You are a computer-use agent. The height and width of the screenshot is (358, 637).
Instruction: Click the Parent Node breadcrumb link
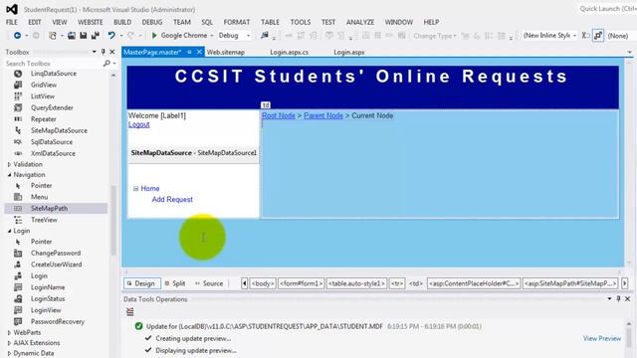[x=323, y=115]
